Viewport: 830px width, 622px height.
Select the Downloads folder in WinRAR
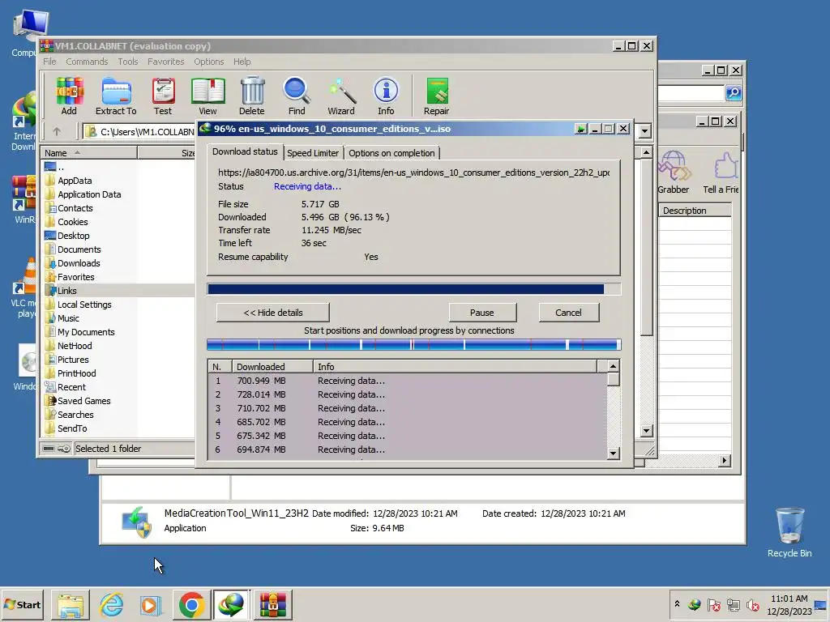pos(79,263)
